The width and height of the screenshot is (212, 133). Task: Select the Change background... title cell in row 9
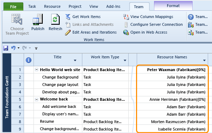pyautogui.click(x=58, y=129)
